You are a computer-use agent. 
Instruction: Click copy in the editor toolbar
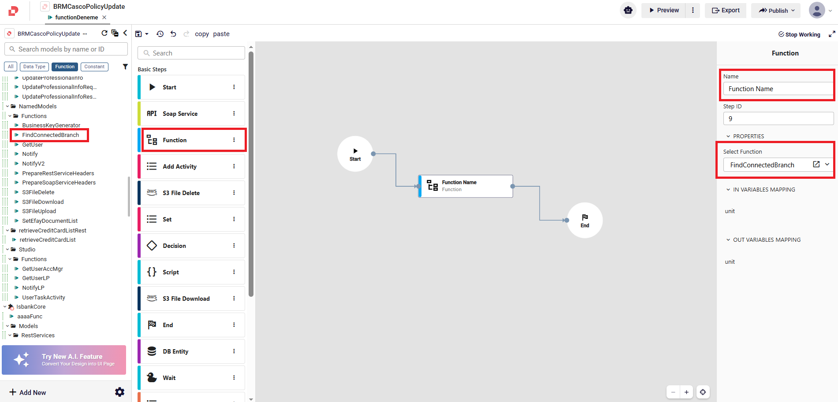coord(202,34)
